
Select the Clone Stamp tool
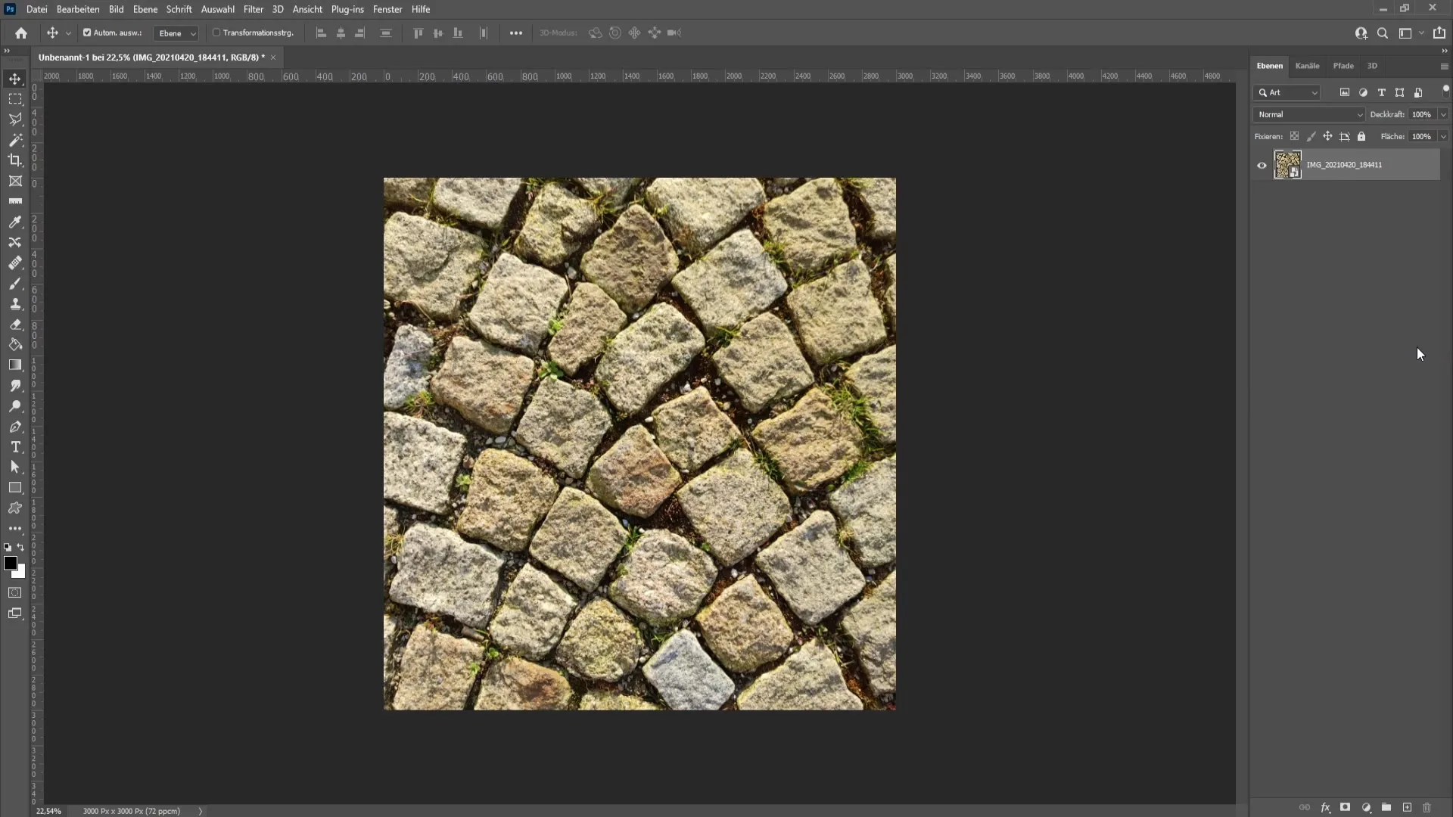[15, 303]
